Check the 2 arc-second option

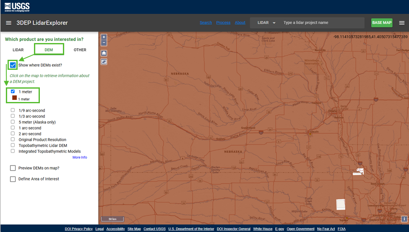tap(13, 133)
